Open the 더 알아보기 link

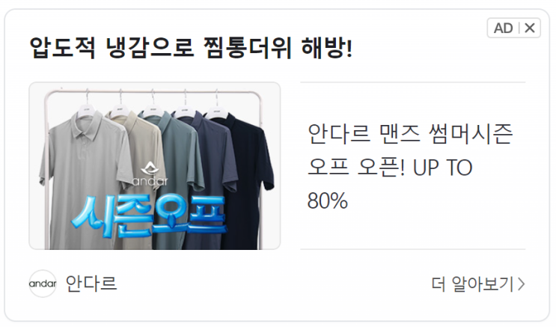(478, 284)
